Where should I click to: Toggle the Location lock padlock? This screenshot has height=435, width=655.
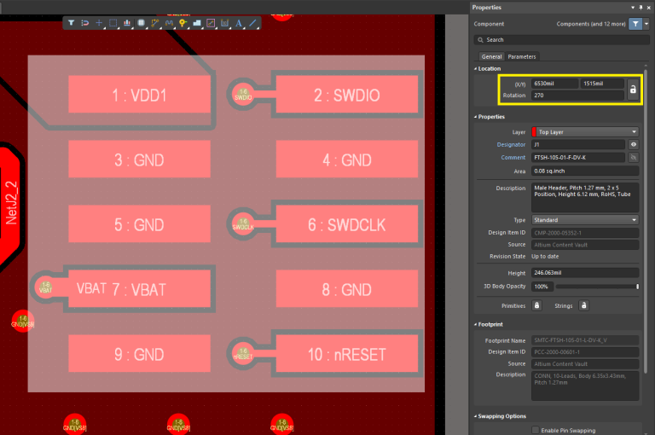coord(633,90)
